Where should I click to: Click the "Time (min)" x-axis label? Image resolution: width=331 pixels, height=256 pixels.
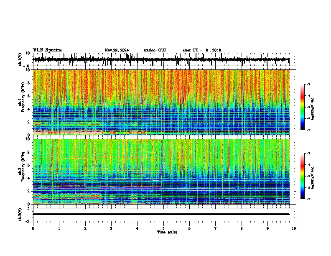(x=167, y=232)
